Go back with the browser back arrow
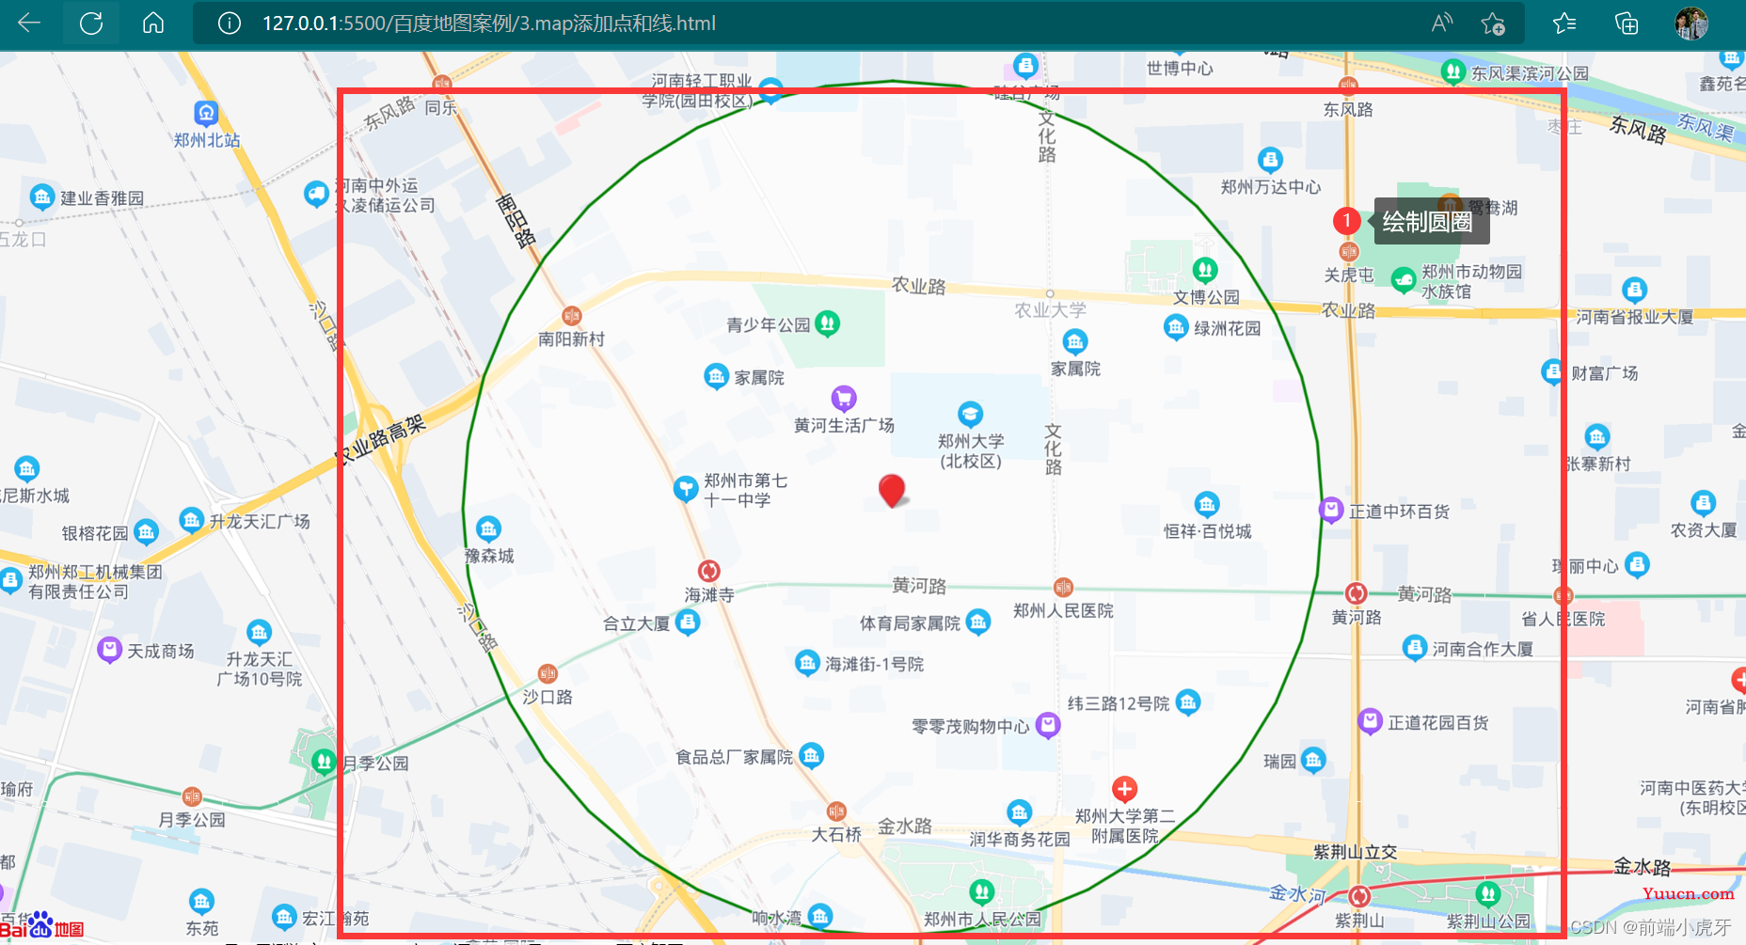This screenshot has height=945, width=1746. pyautogui.click(x=29, y=24)
